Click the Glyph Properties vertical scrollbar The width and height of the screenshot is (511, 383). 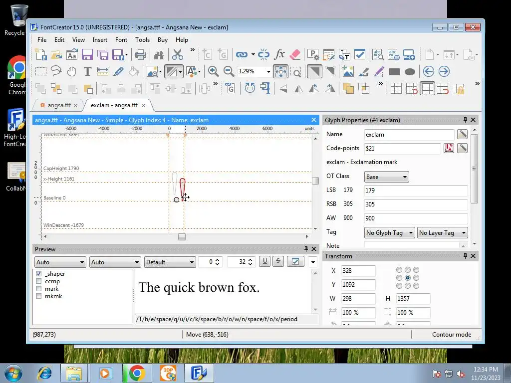pos(475,169)
